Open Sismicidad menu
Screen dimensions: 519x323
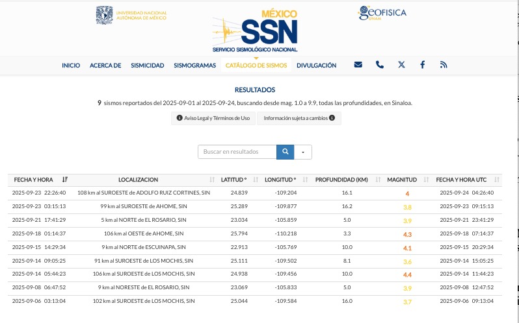click(x=147, y=66)
